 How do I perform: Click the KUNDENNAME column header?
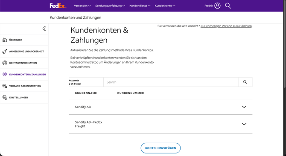[x=86, y=93]
